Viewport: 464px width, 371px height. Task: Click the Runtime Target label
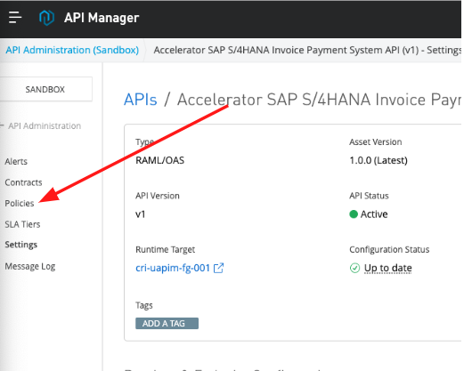(166, 250)
